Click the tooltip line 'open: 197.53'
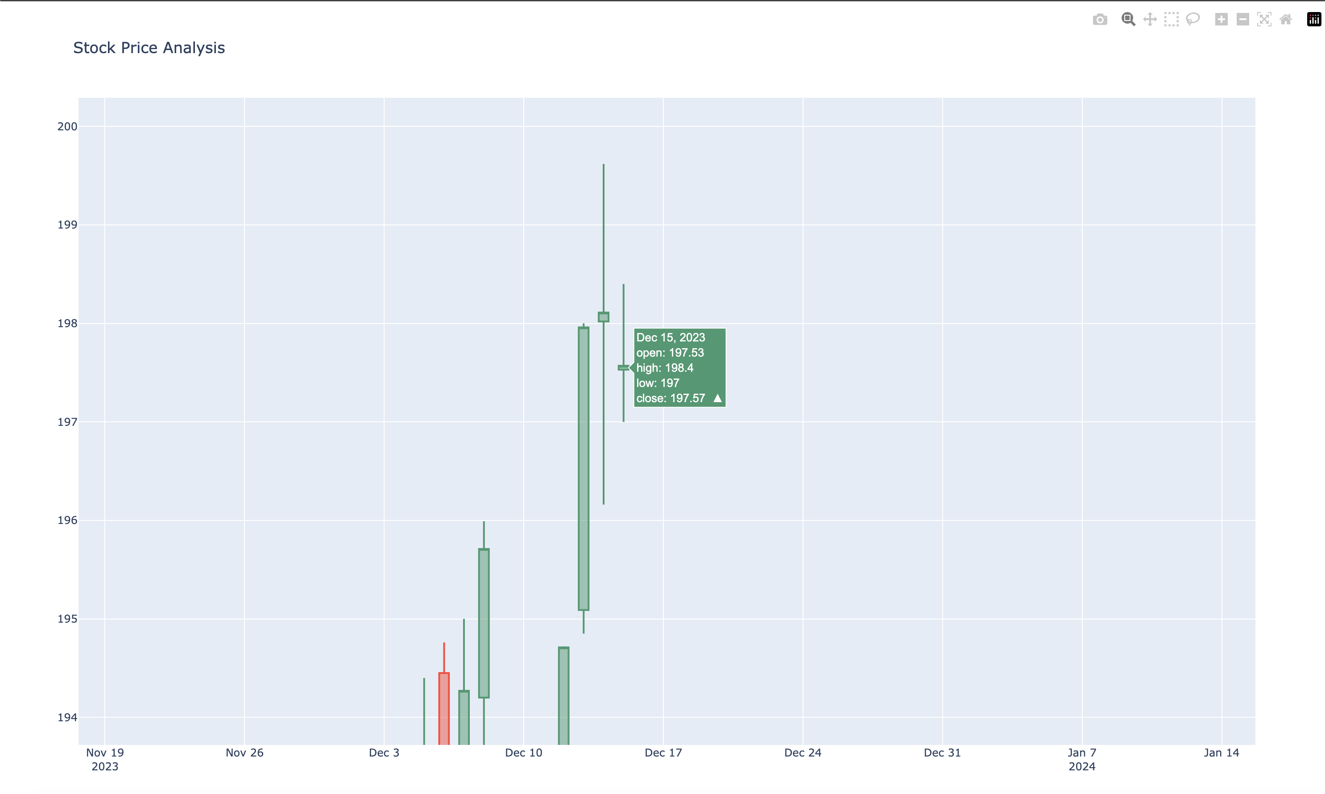 pyautogui.click(x=670, y=353)
